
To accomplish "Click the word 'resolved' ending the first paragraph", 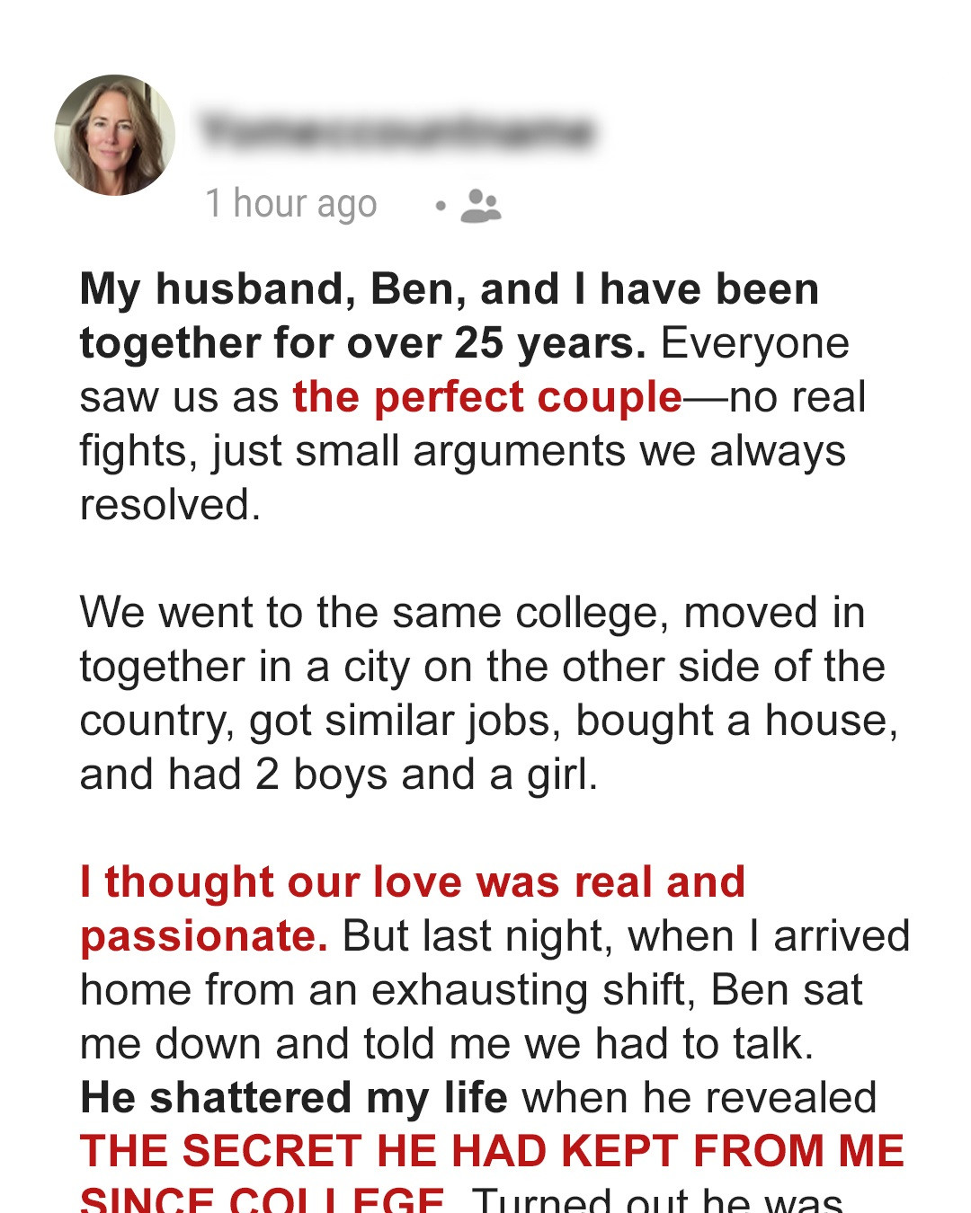I will pyautogui.click(x=165, y=504).
